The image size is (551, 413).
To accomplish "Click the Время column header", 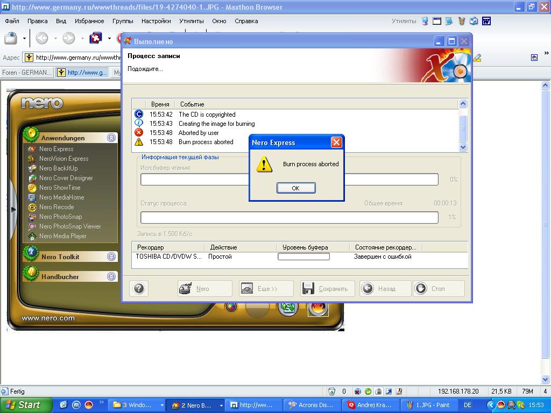I will point(160,104).
